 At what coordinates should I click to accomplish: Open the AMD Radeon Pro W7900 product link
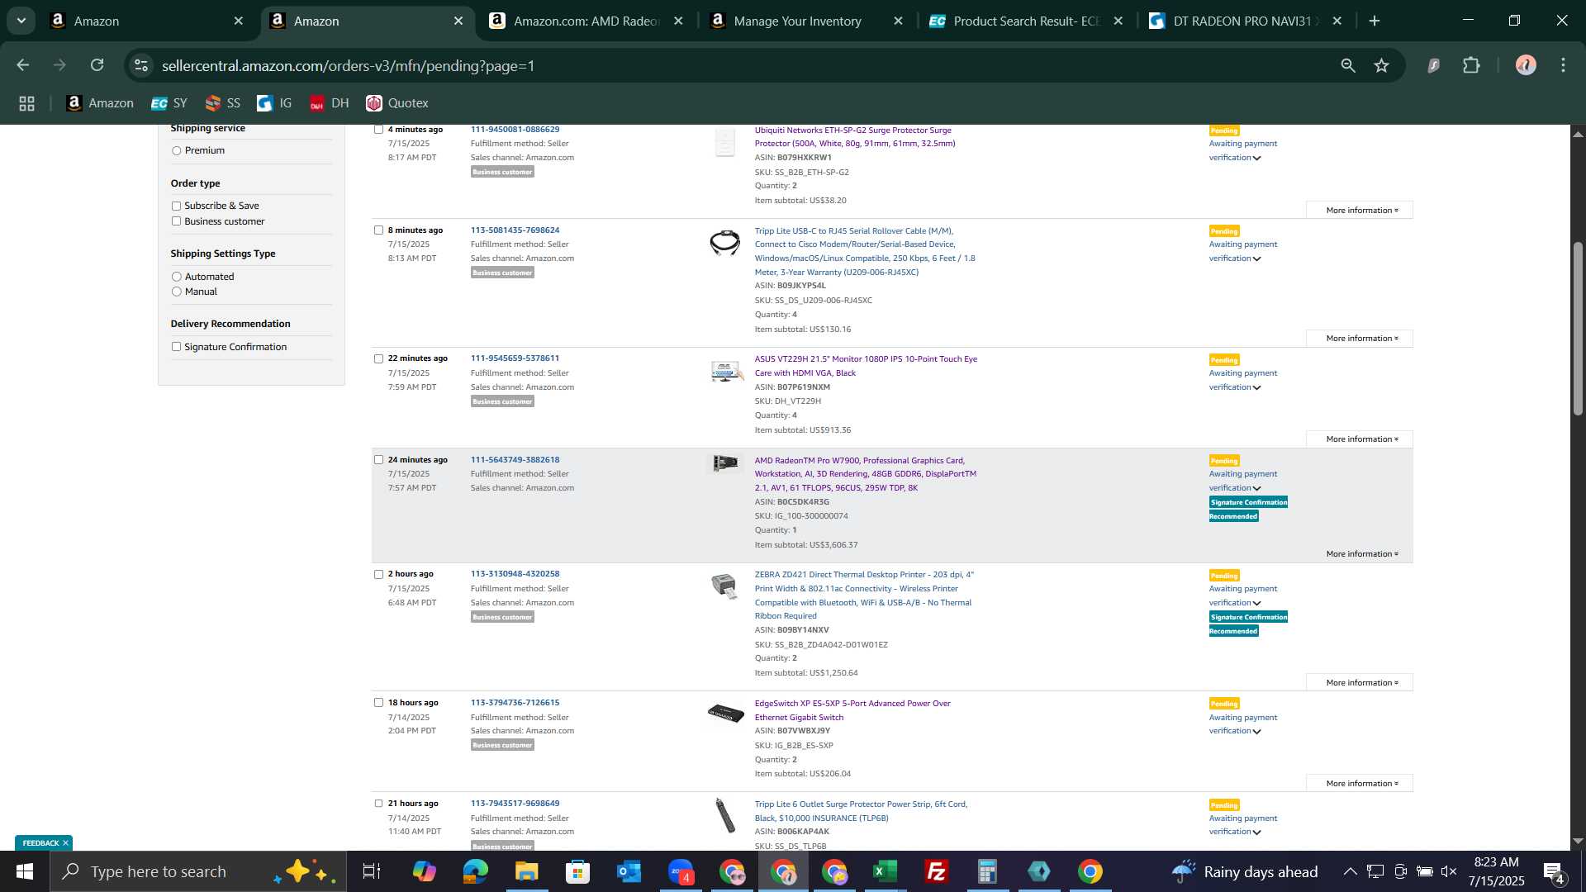tap(865, 474)
